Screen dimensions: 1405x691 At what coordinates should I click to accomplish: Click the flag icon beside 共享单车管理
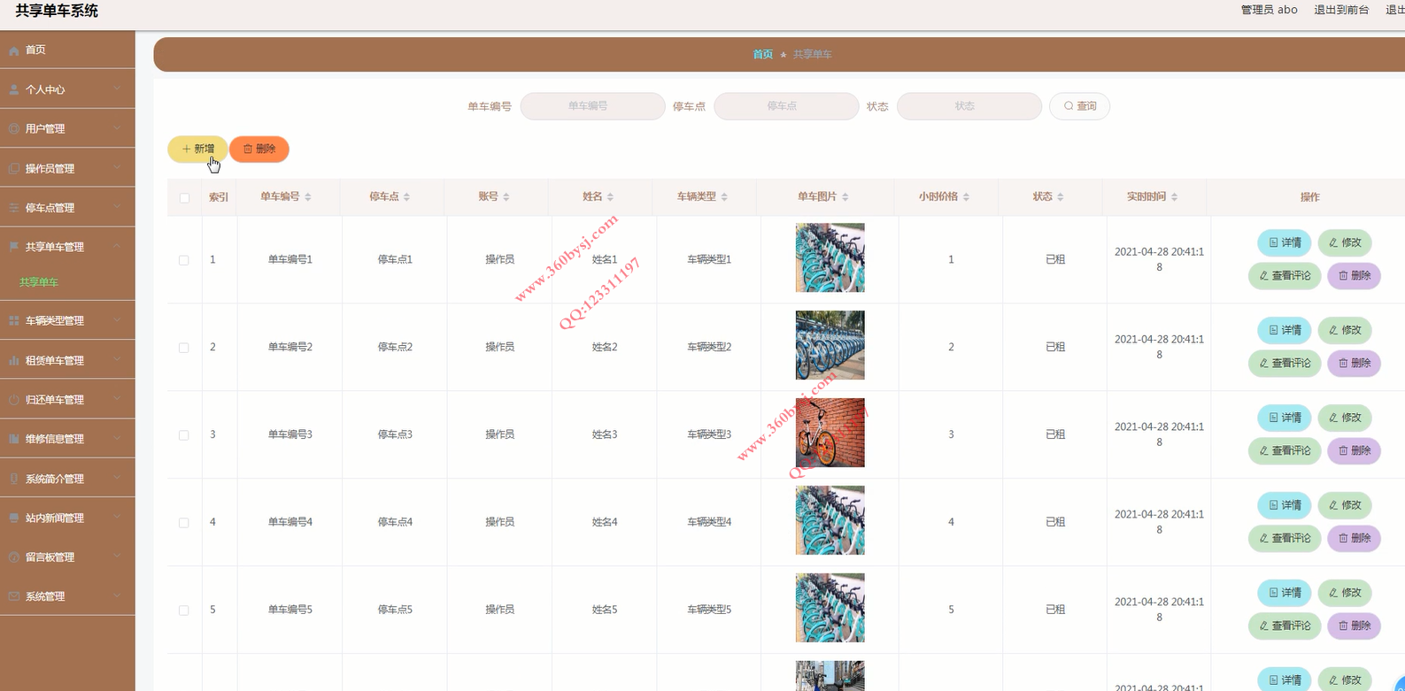14,247
